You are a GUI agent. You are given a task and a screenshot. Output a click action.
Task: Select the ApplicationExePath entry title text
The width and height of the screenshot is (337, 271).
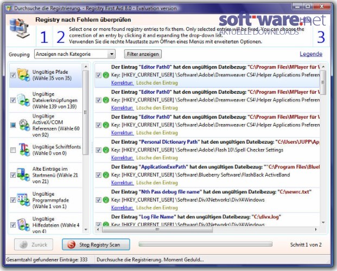pyautogui.click(x=215, y=167)
